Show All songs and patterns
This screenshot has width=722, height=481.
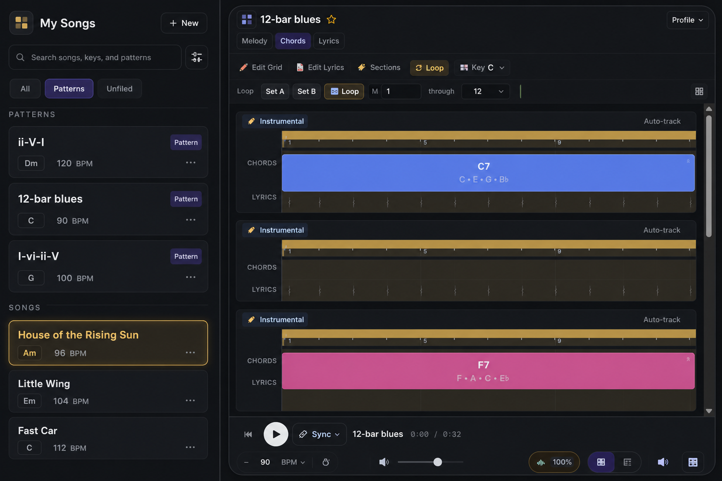25,89
